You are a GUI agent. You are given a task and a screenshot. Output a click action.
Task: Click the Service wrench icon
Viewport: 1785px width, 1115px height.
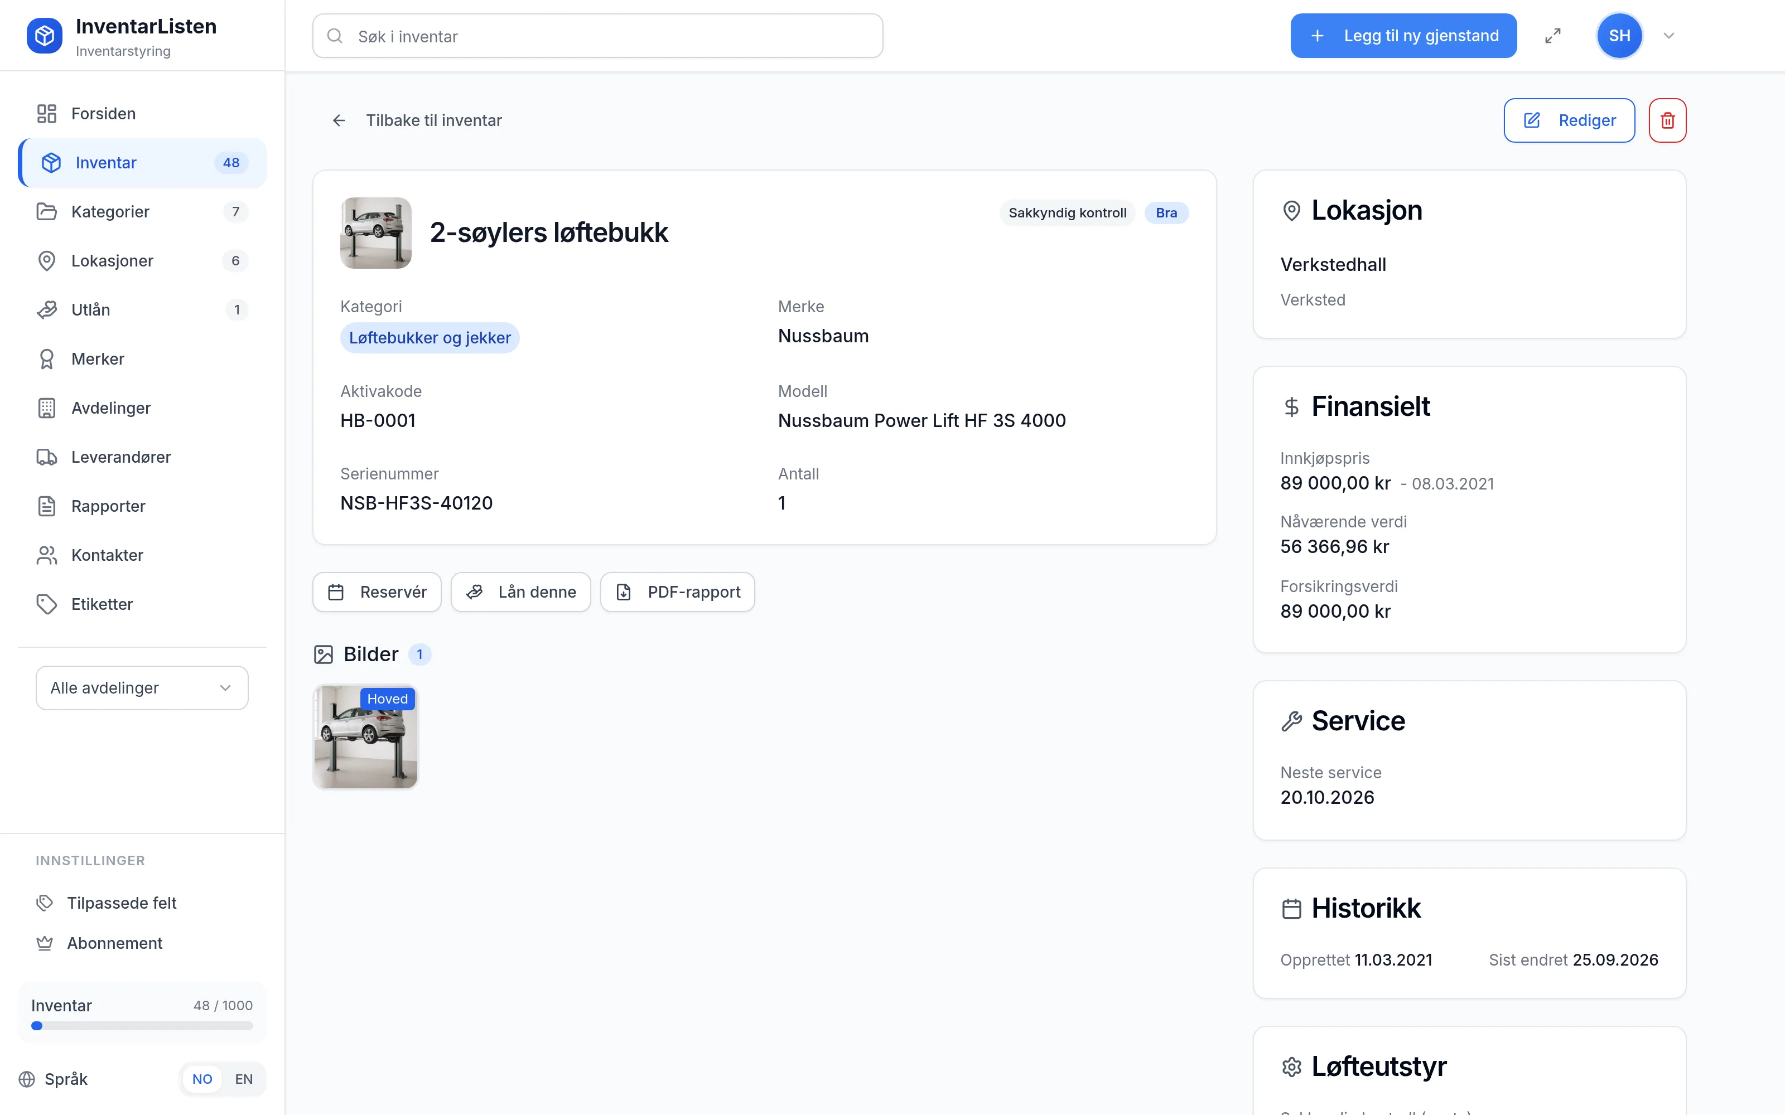1291,721
